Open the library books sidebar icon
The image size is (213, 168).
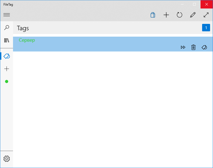(7, 40)
